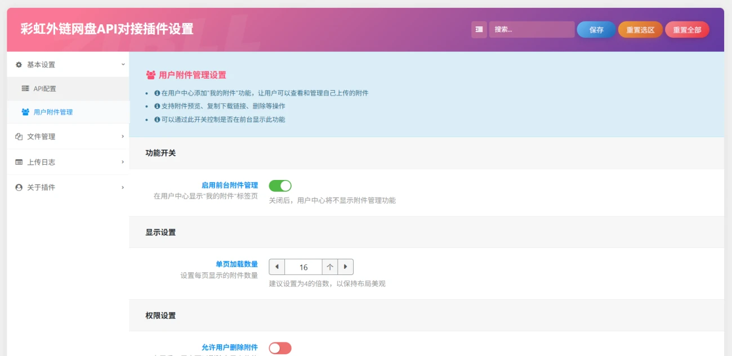Image resolution: width=732 pixels, height=356 pixels.
Task: Click the 保存 button
Action: pos(595,29)
